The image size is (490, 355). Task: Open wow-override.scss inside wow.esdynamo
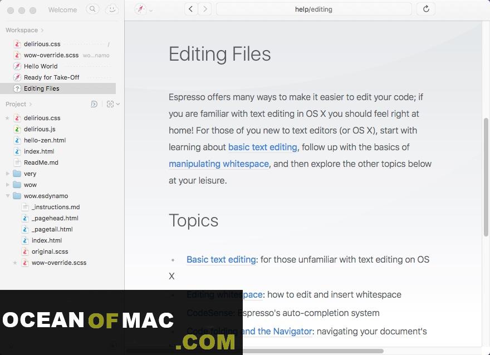point(59,263)
